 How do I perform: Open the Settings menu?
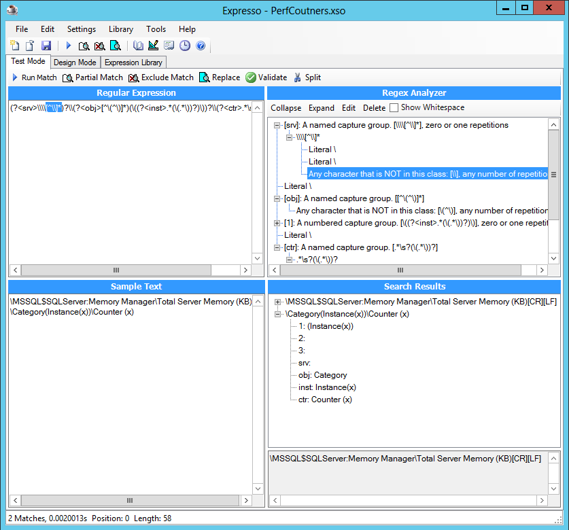82,29
